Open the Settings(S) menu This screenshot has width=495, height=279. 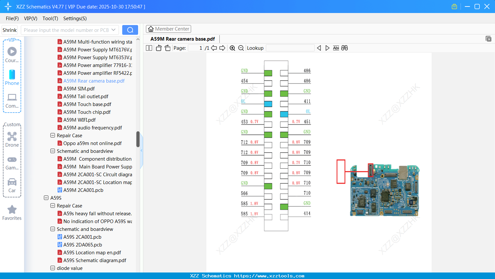75,19
